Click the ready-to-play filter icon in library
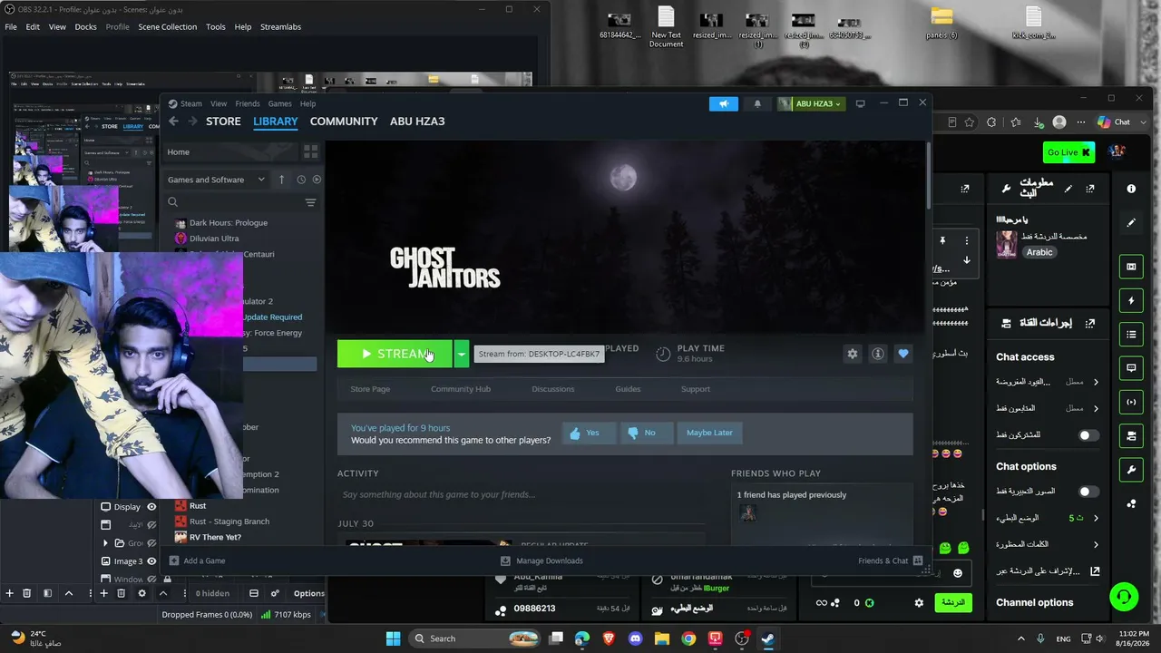Viewport: 1161px width, 653px height. (317, 180)
